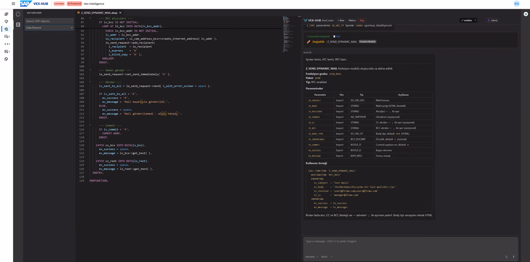Select the code snippet icon in the activity bar
Viewport: 530px width, 262px height.
point(6,43)
